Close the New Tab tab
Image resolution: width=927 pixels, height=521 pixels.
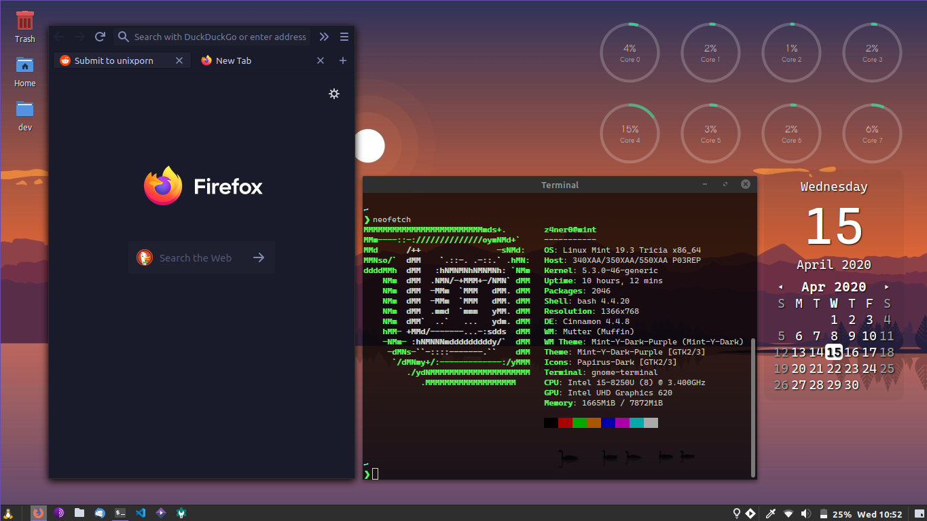point(321,60)
